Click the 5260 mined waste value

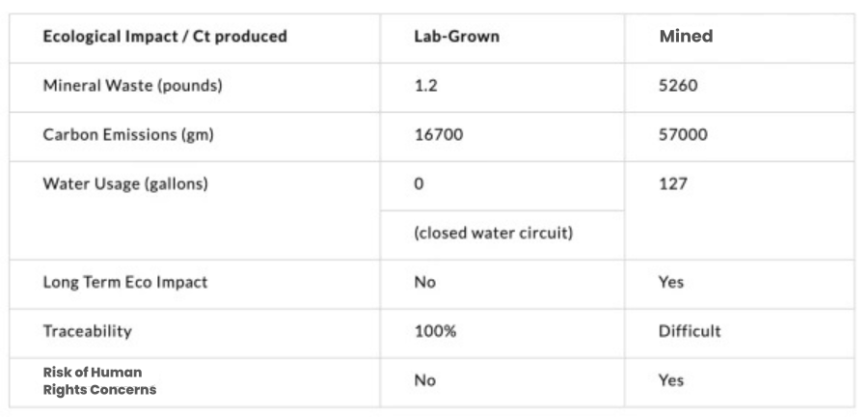[678, 86]
